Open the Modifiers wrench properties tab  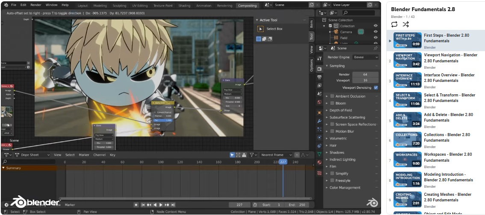click(x=319, y=121)
